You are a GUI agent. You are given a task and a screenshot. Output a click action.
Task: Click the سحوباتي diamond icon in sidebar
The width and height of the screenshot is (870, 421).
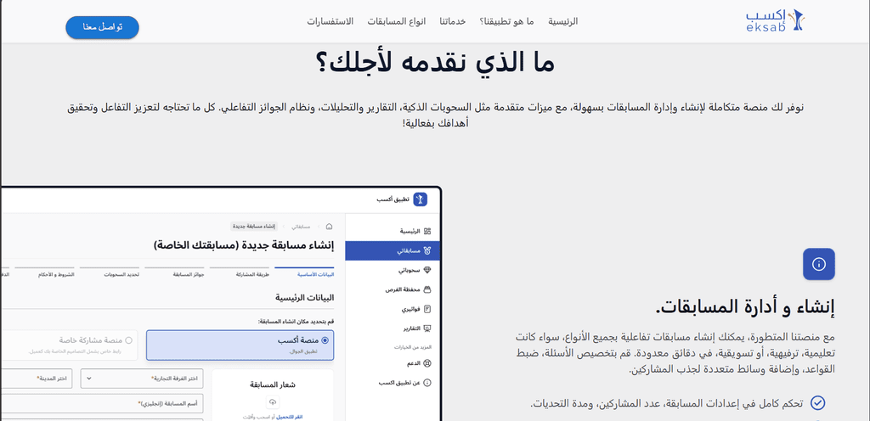[x=427, y=270]
